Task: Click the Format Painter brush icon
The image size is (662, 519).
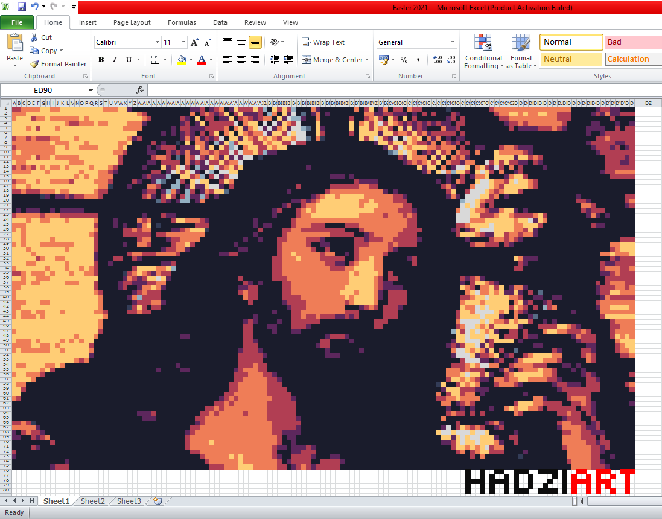Action: point(35,64)
